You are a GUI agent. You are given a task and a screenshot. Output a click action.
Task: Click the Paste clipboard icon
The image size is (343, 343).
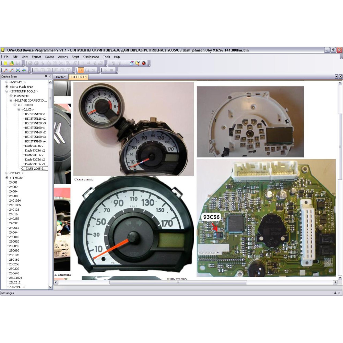click(55, 63)
